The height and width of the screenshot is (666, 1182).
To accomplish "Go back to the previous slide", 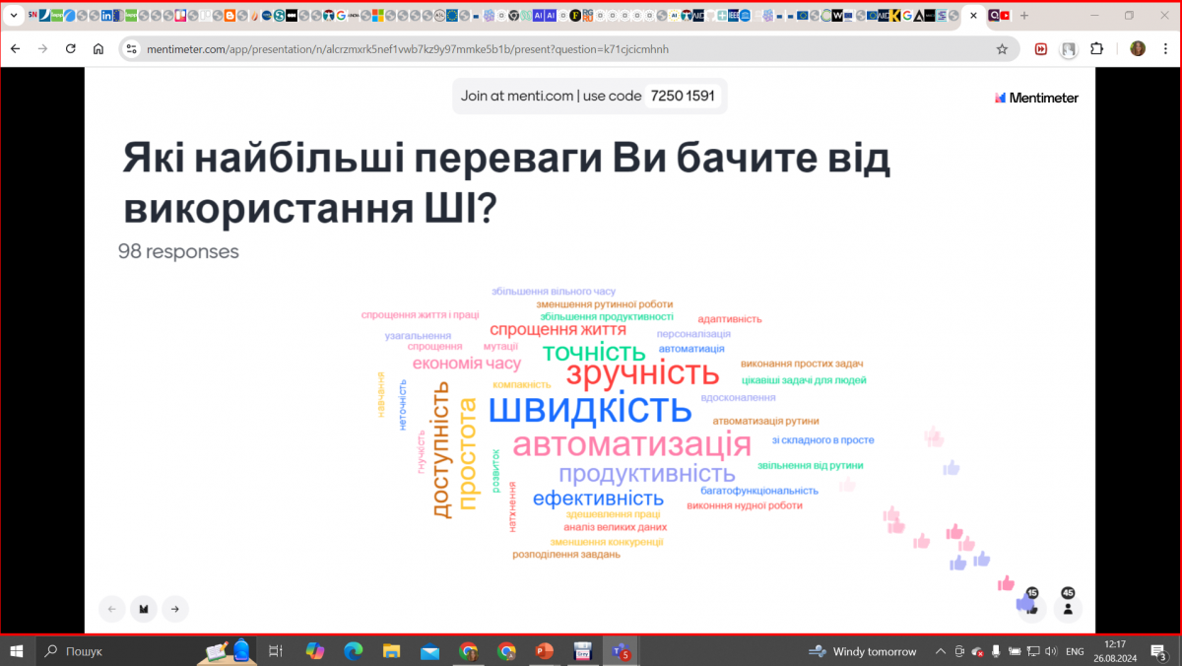I will pyautogui.click(x=111, y=609).
